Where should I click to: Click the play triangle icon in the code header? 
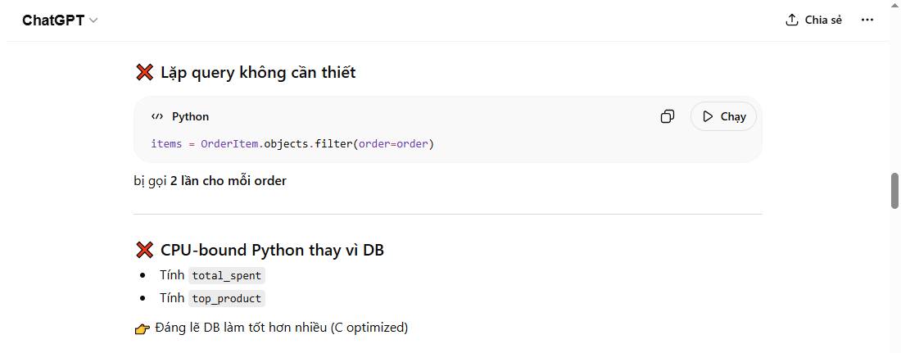coord(709,116)
